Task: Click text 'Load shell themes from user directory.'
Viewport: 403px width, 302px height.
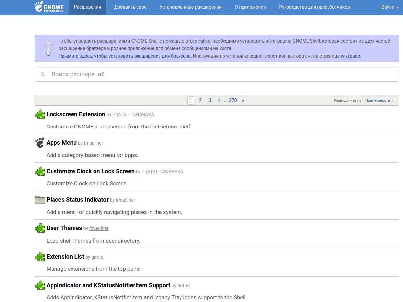Action: (x=93, y=241)
